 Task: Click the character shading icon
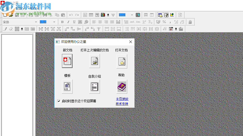pos(80,22)
